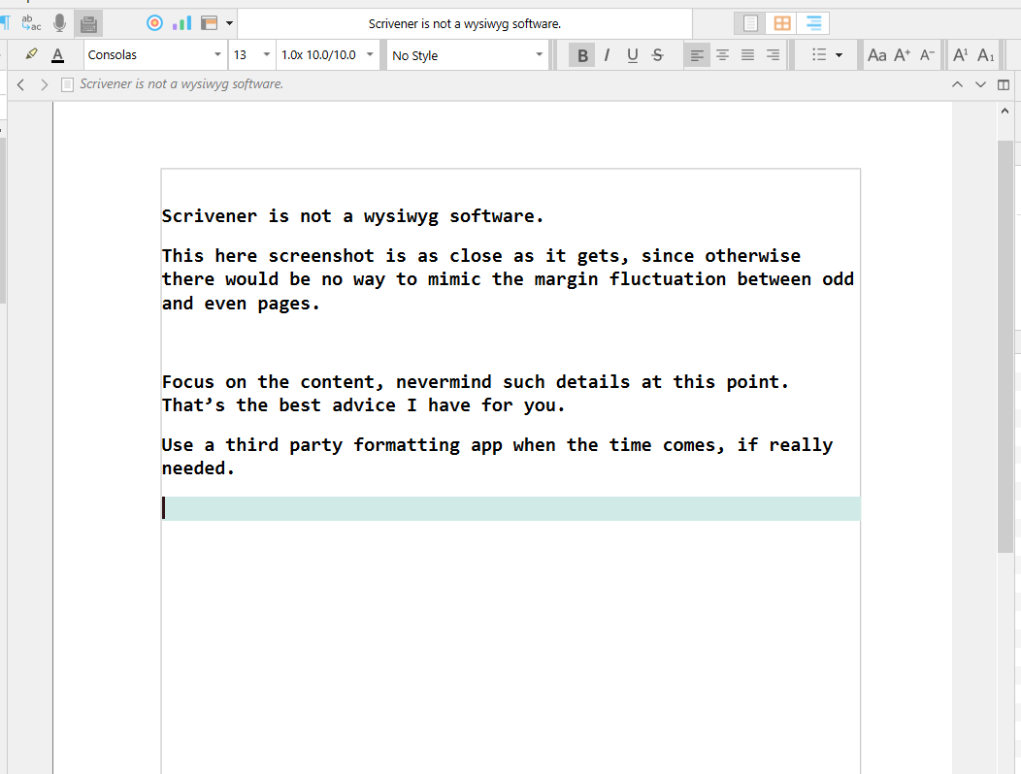
Task: Apply highlighter color to text
Action: pos(31,54)
